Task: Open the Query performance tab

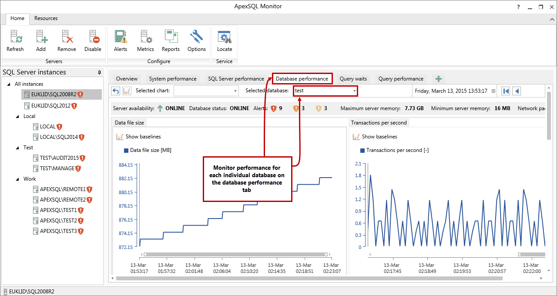Action: pos(401,79)
